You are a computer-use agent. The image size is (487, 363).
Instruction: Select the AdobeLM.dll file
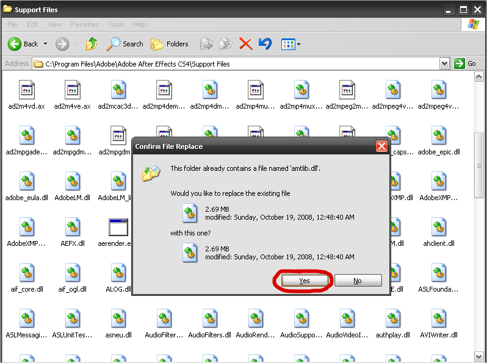click(73, 186)
